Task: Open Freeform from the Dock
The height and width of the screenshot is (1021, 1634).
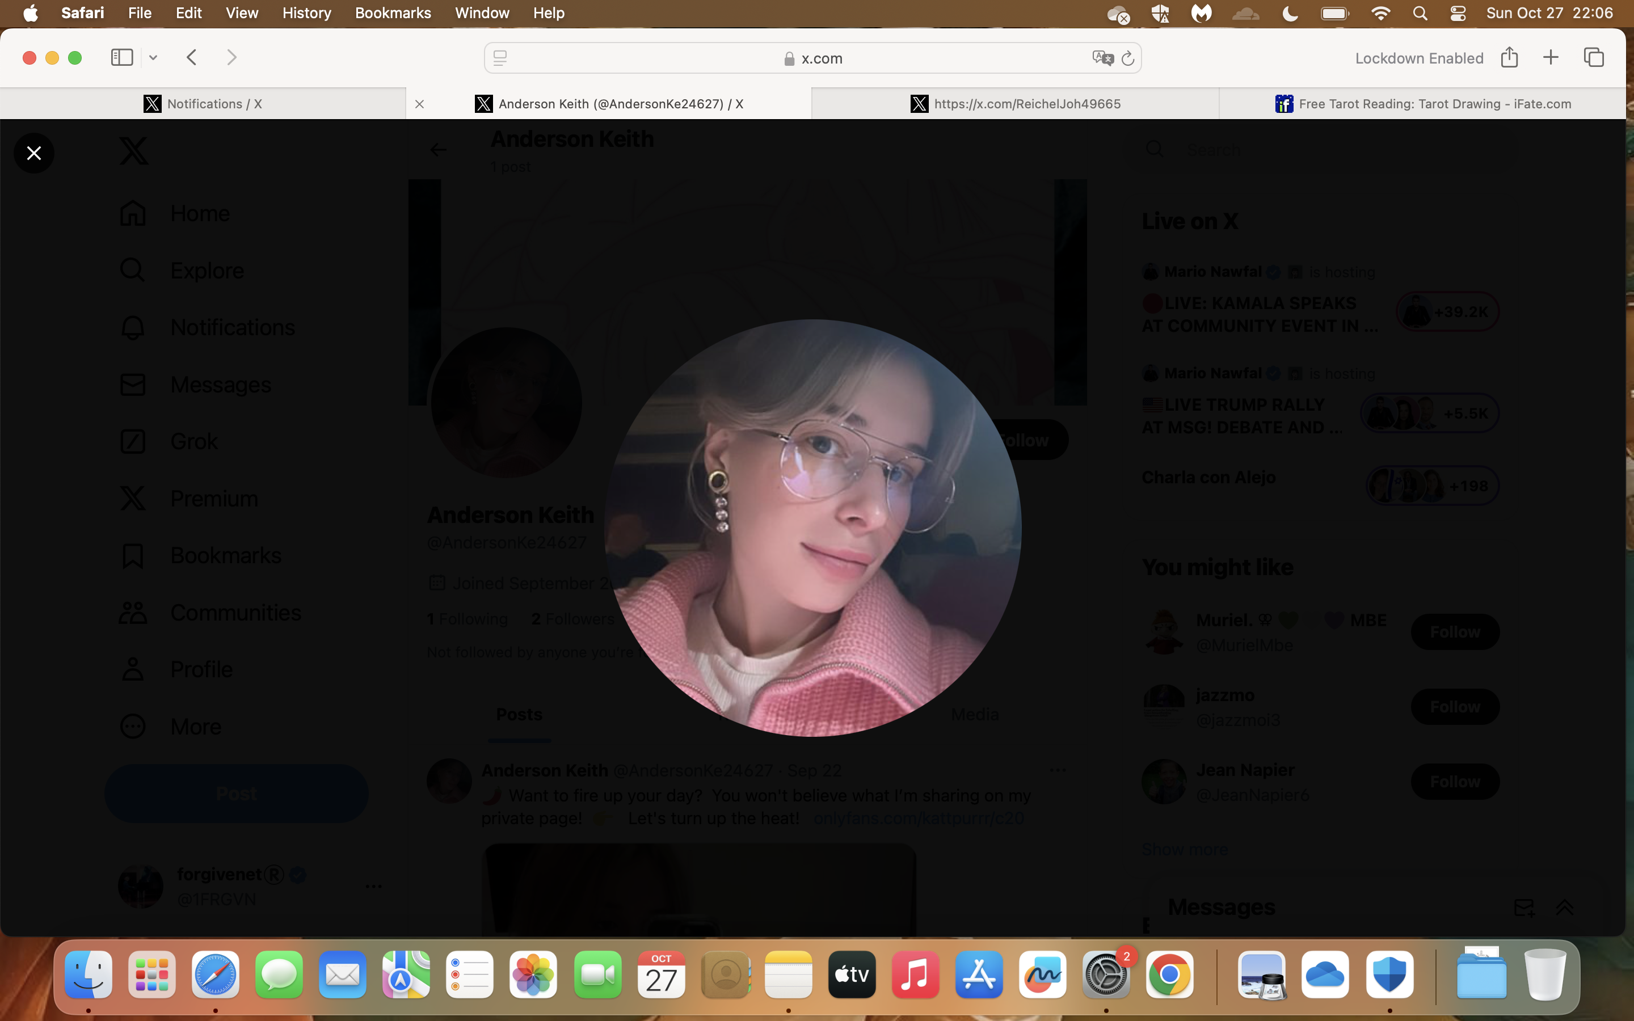Action: click(x=1042, y=974)
